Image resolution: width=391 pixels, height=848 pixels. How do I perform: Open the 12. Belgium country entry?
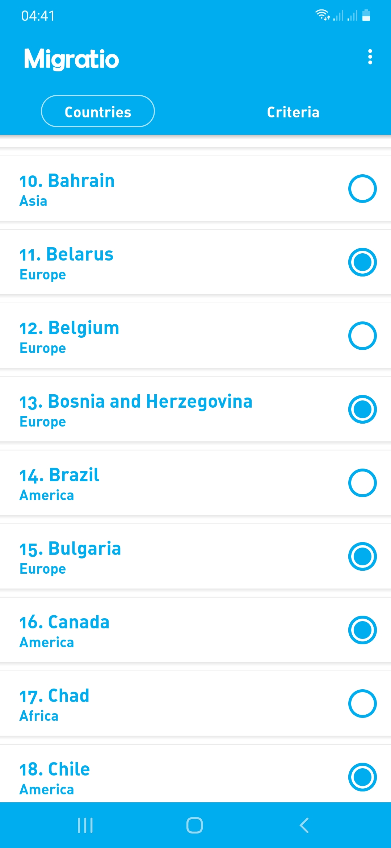[x=145, y=336]
